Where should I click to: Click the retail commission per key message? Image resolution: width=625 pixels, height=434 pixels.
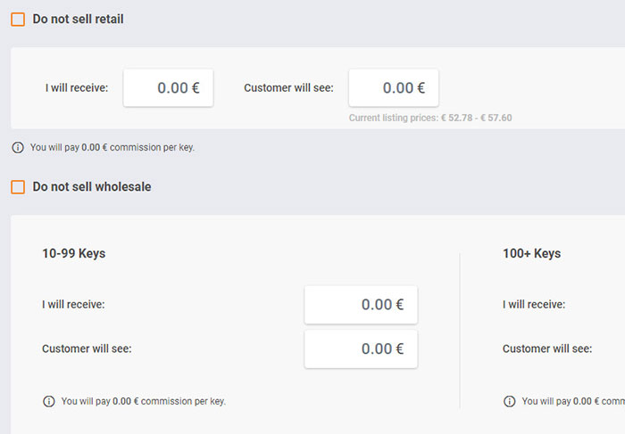point(112,148)
